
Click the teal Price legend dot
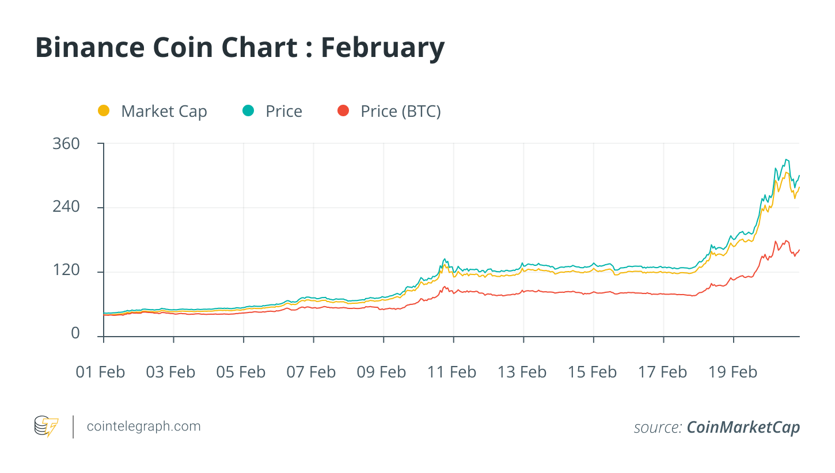[248, 111]
